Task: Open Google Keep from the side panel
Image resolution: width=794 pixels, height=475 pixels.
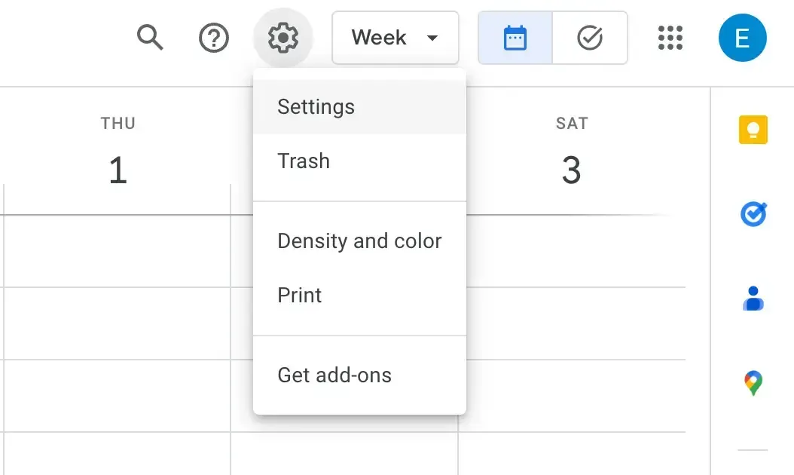Action: point(752,130)
